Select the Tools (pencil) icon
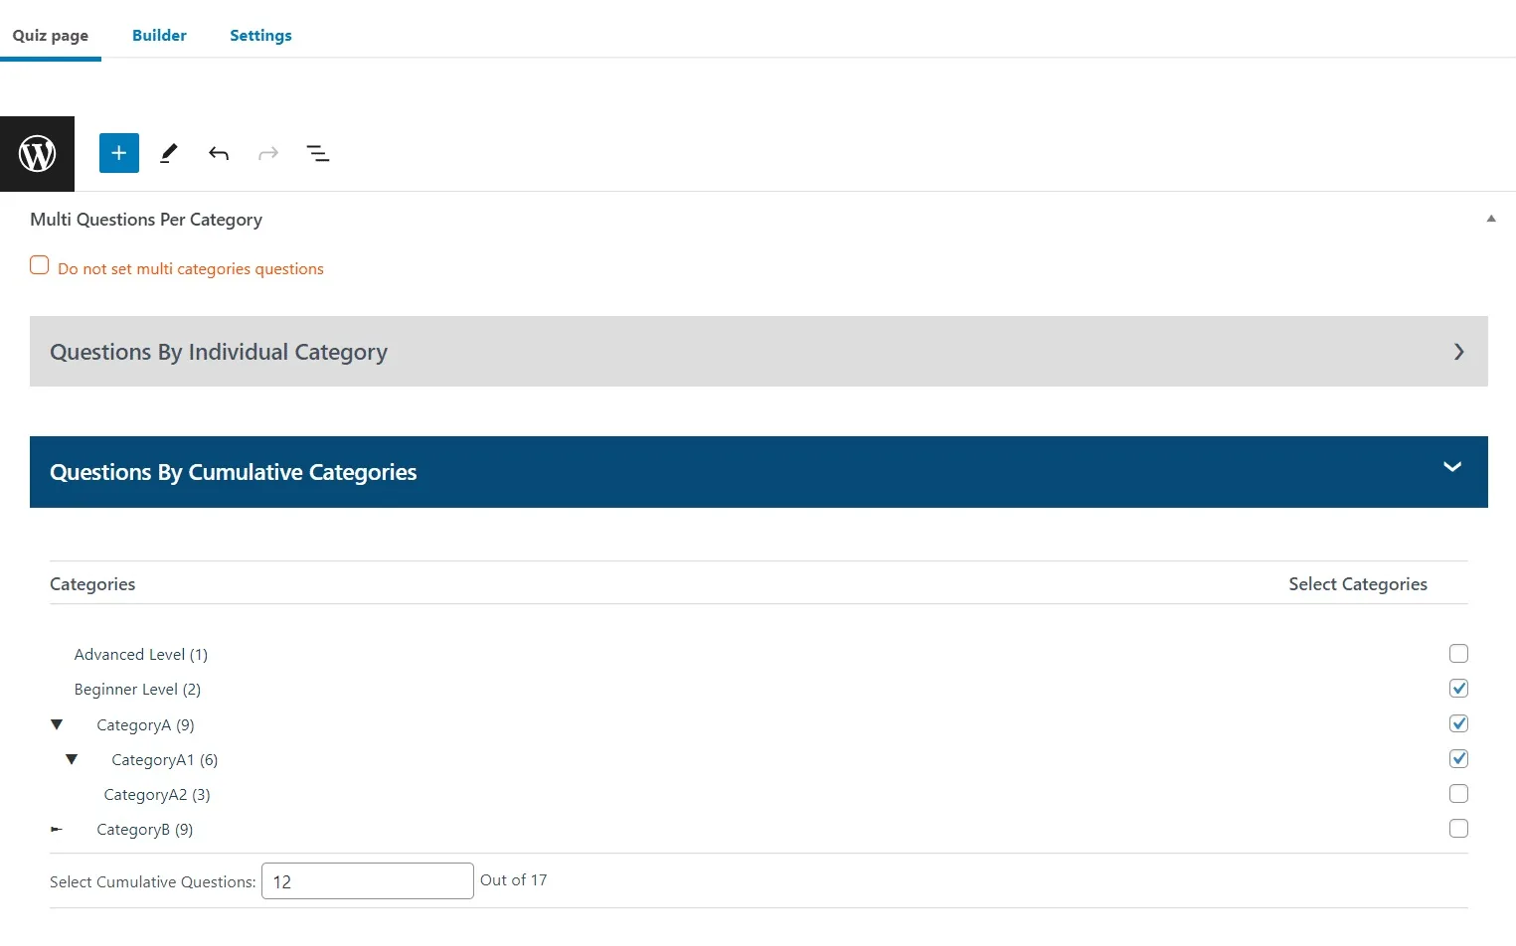 point(168,153)
